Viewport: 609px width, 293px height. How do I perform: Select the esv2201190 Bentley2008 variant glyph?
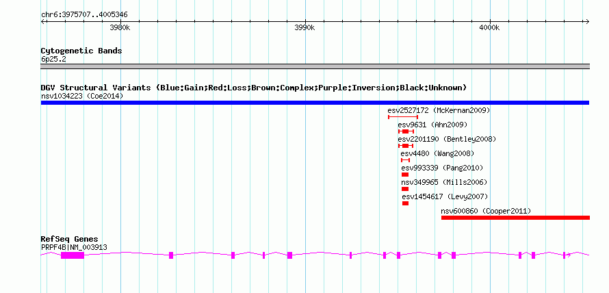coord(406,146)
